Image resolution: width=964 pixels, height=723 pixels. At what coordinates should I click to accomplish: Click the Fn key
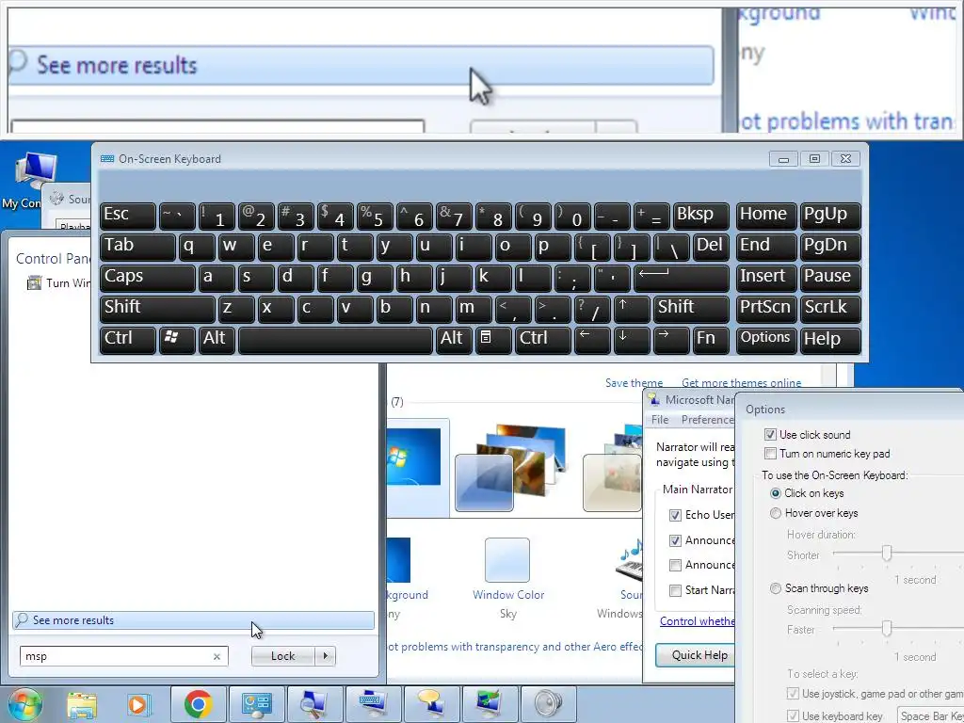710,340
